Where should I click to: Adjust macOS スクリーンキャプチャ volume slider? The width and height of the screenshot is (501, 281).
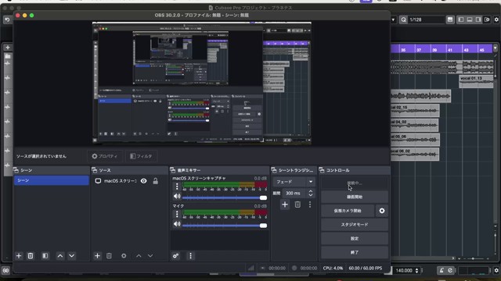coord(225,197)
